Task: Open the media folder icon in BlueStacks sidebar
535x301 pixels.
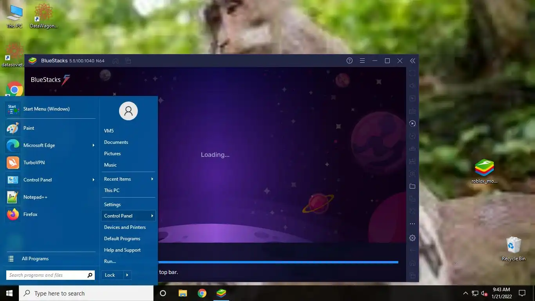Action: pyautogui.click(x=412, y=186)
